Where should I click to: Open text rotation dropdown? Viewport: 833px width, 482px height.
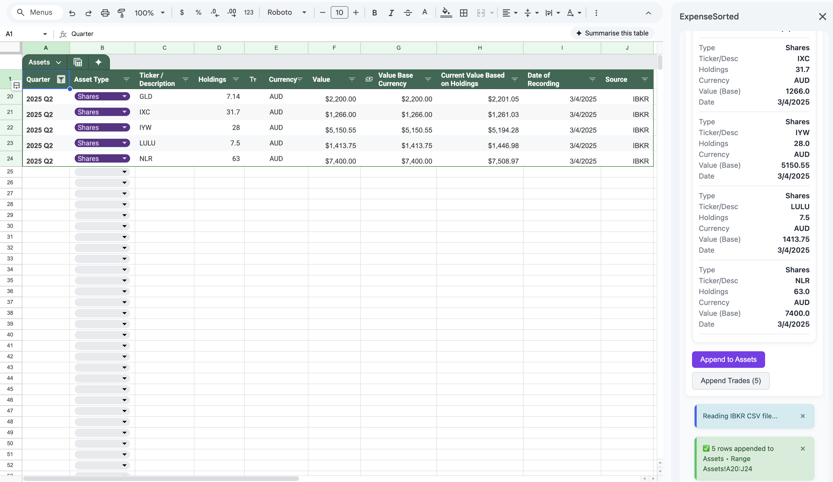[x=574, y=13]
